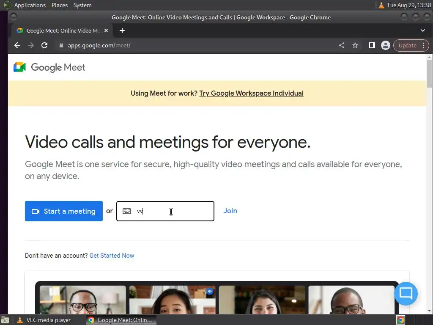Focus the meeting code input field
433x325 pixels.
(165, 211)
